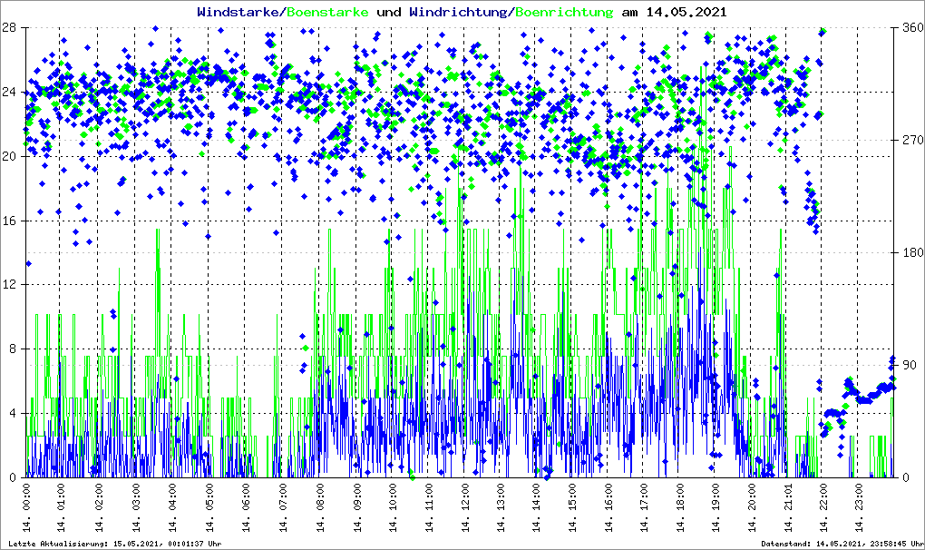The height and width of the screenshot is (550, 925).
Task: Click the value 12 on left axis
Action: pos(15,285)
